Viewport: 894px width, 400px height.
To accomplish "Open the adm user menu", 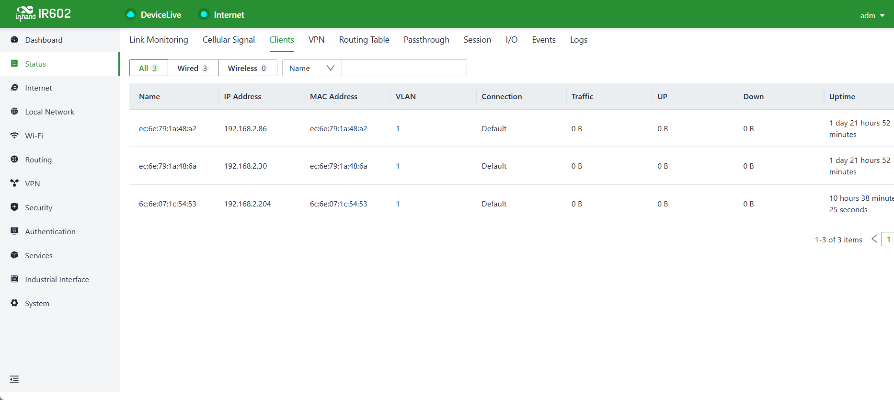I will (x=872, y=15).
